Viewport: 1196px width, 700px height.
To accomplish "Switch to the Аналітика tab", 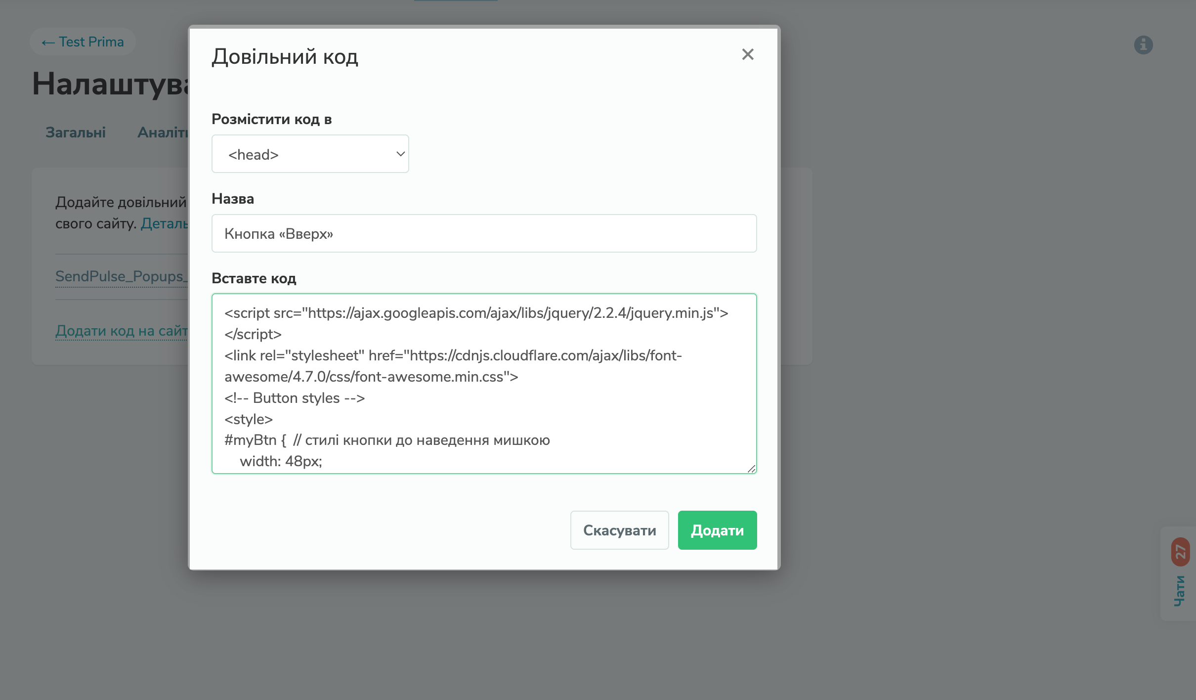I will click(163, 132).
